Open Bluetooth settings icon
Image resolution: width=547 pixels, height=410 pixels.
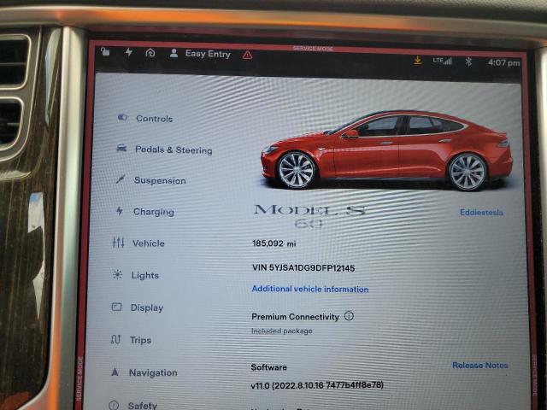pos(468,61)
